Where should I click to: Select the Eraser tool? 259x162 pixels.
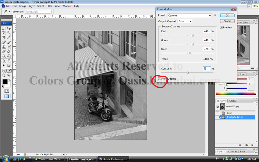coord(4,52)
